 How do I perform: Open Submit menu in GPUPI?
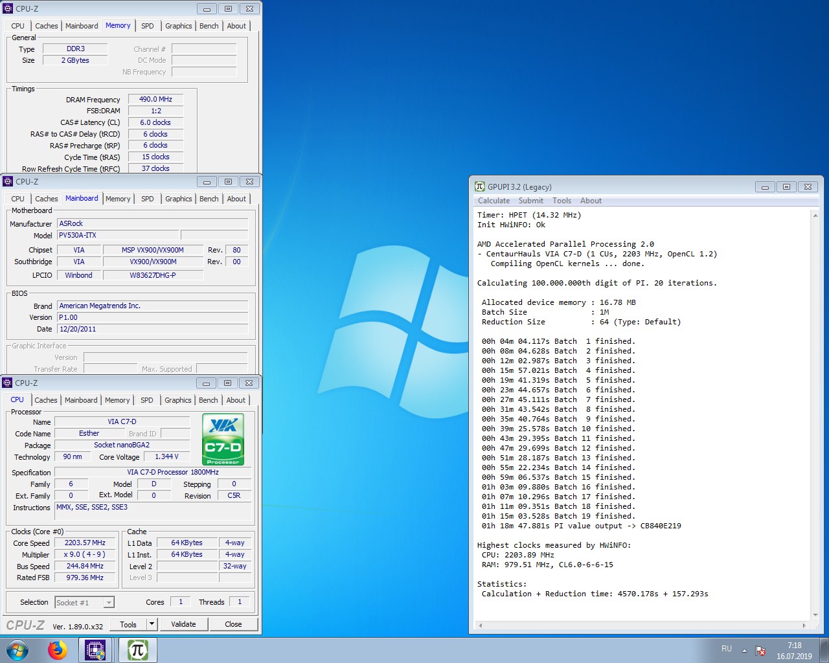531,201
